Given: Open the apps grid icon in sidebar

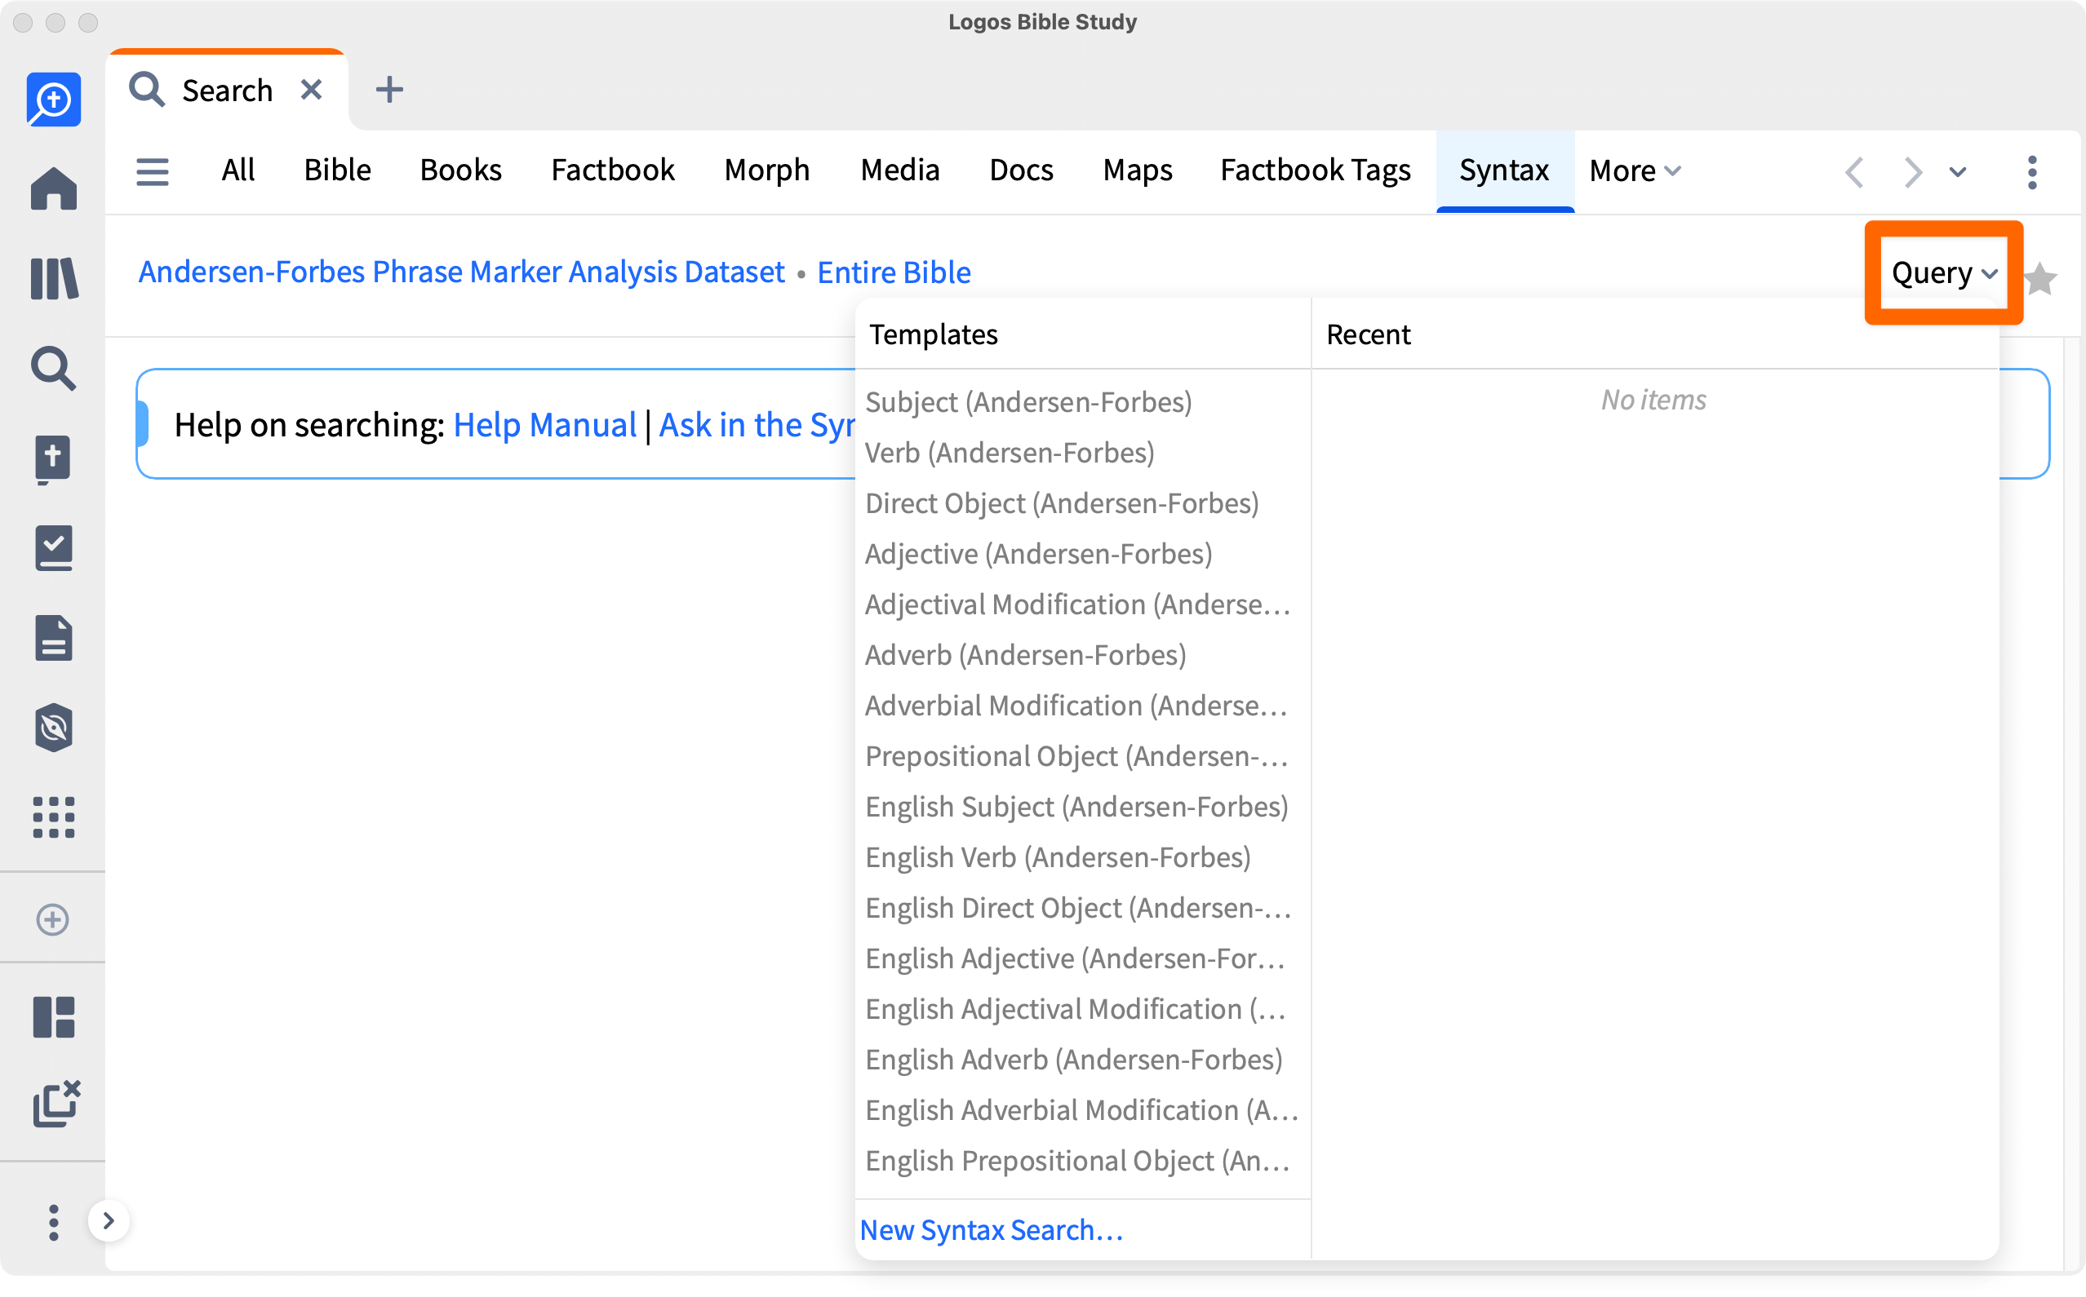Looking at the screenshot, I should pos(53,817).
